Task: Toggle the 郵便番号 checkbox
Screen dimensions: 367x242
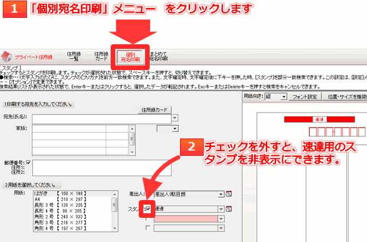Action: pos(28,163)
